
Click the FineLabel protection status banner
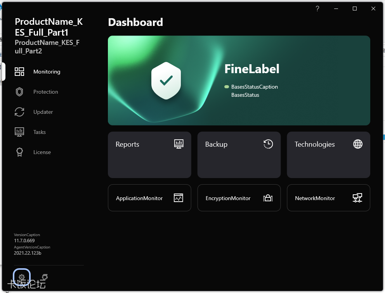(239, 81)
